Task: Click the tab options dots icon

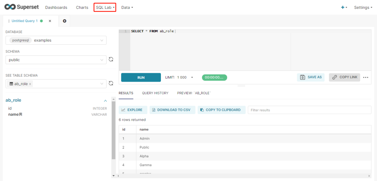Action: 9,21
